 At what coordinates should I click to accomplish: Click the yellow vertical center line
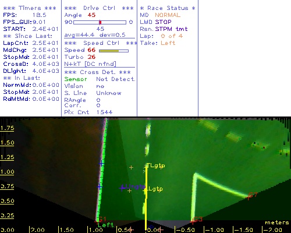pos(145,198)
